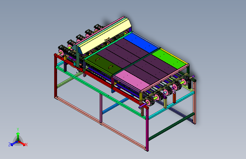Select the purple shaft end at front corner
The height and width of the screenshot is (159, 246).
point(142,106)
